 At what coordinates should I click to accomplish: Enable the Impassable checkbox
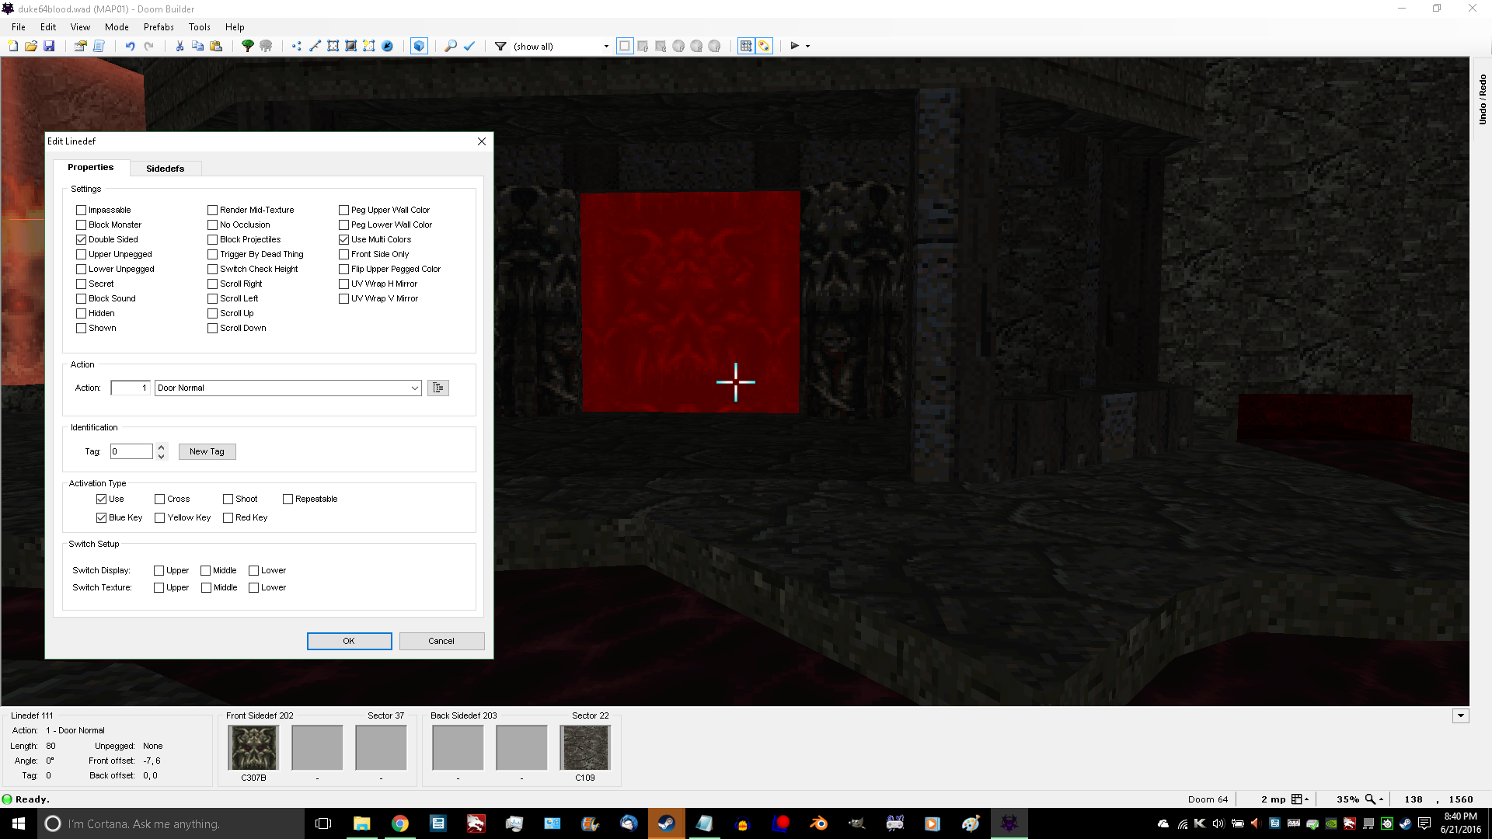(82, 210)
